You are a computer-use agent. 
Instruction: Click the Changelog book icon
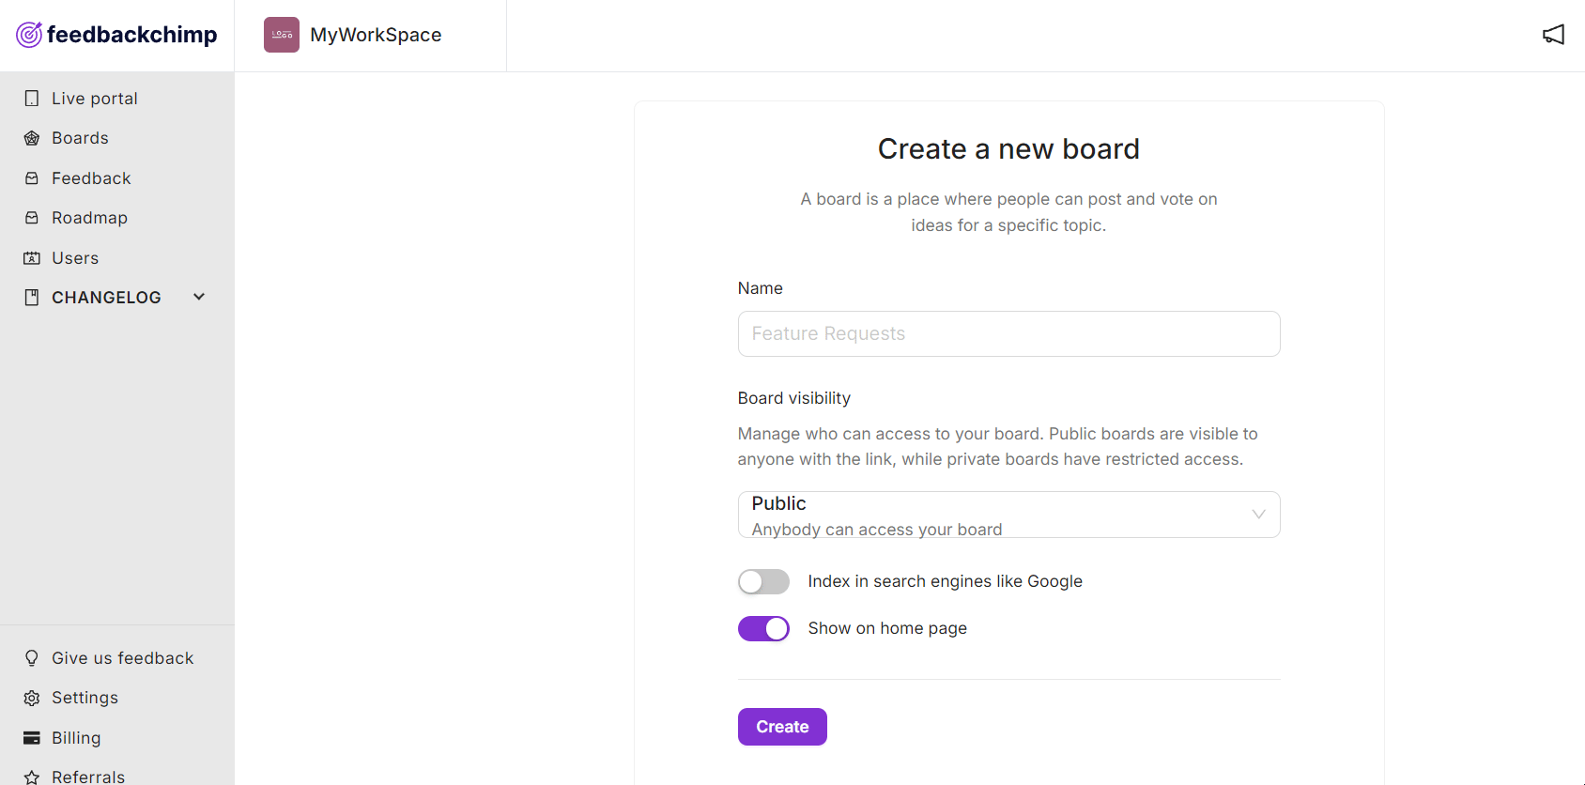pos(32,298)
